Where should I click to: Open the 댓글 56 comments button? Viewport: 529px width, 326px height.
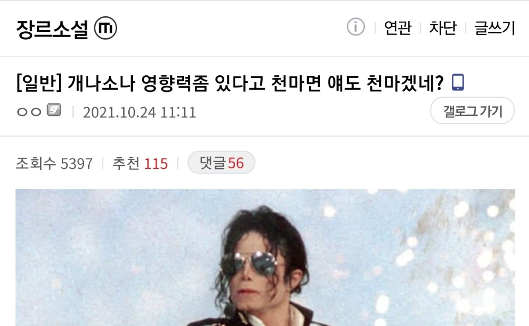coord(221,163)
